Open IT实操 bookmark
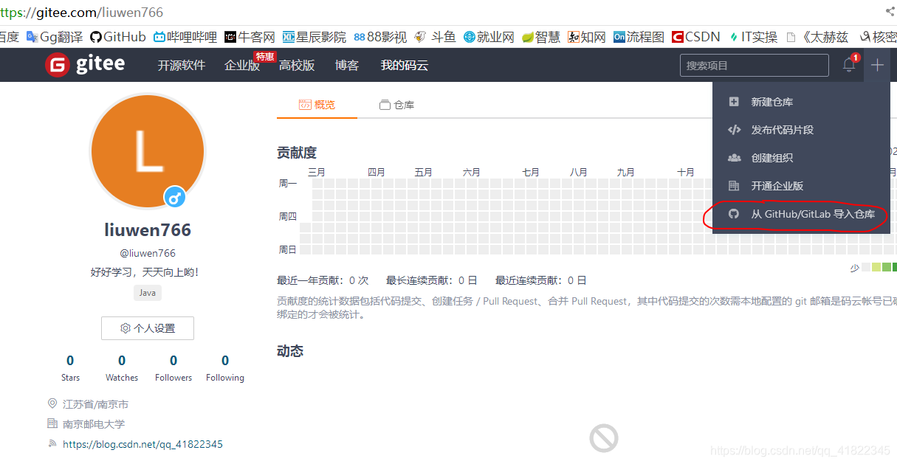The width and height of the screenshot is (897, 464). click(754, 37)
